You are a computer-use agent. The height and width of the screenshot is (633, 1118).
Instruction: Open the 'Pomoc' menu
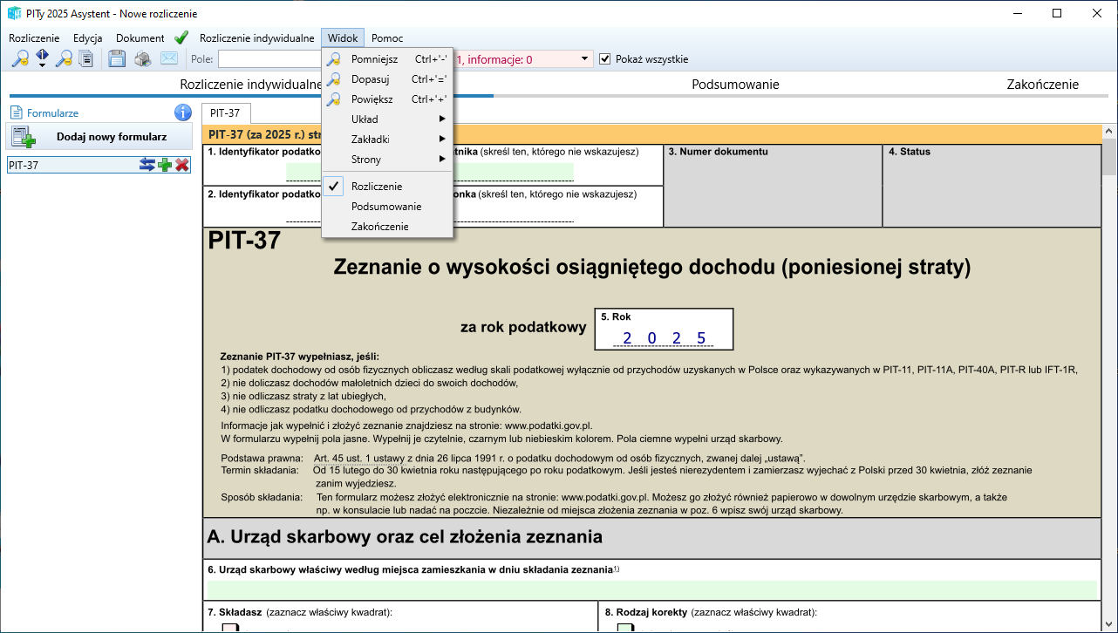click(387, 38)
